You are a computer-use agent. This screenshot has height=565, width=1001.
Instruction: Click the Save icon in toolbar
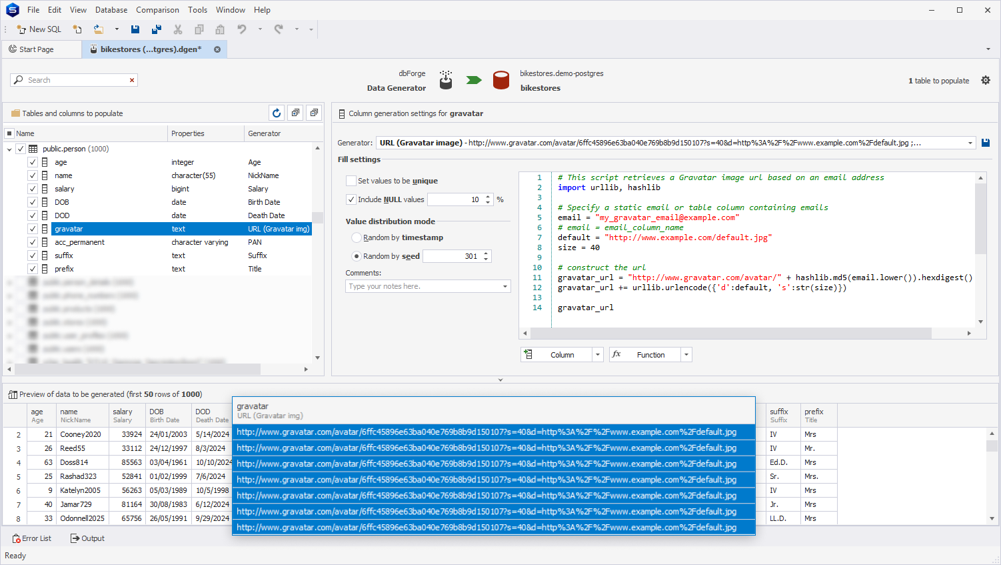tap(135, 29)
